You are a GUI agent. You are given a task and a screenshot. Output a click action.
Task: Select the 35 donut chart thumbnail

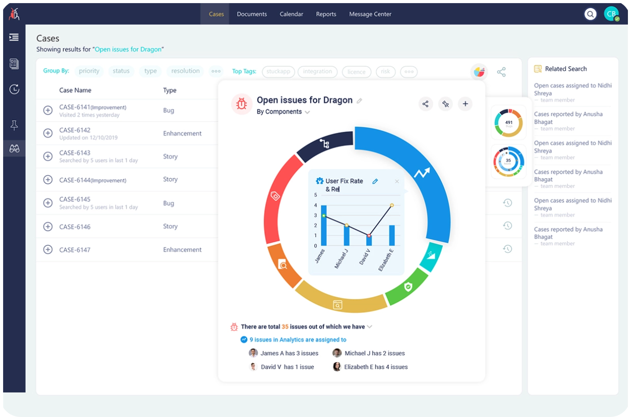point(509,161)
